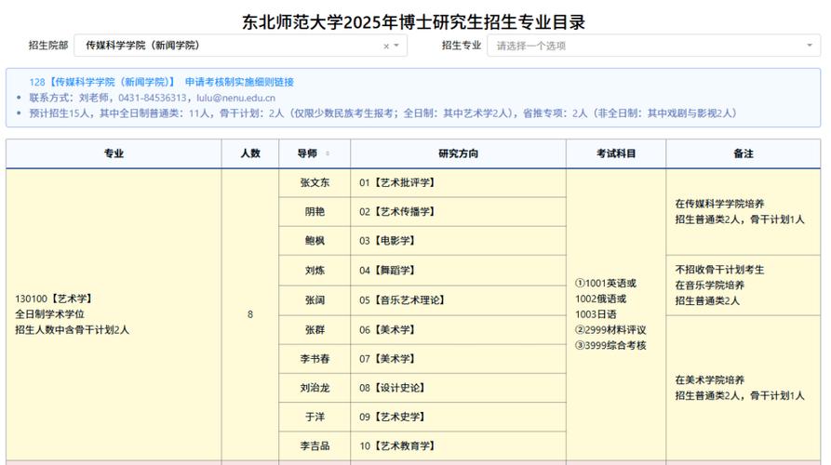Select advisor cell 刘炼
The height and width of the screenshot is (465, 831).
(x=315, y=271)
